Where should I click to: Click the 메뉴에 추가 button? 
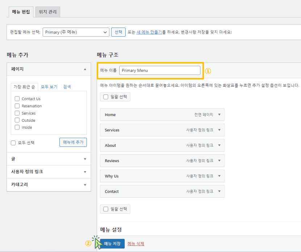coord(73,142)
